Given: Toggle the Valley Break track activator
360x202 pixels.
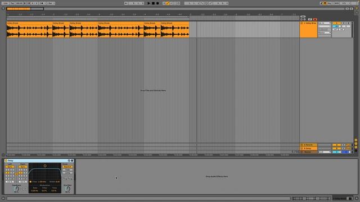Looking at the screenshot, I should [336, 23].
